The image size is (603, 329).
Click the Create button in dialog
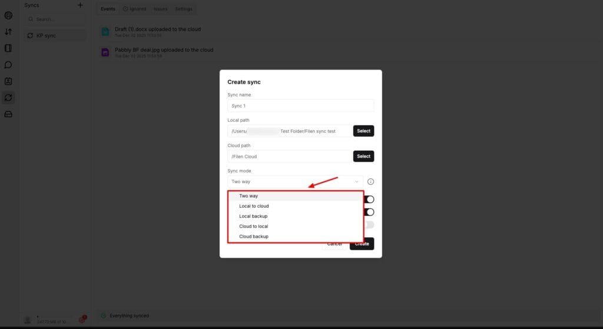(362, 244)
